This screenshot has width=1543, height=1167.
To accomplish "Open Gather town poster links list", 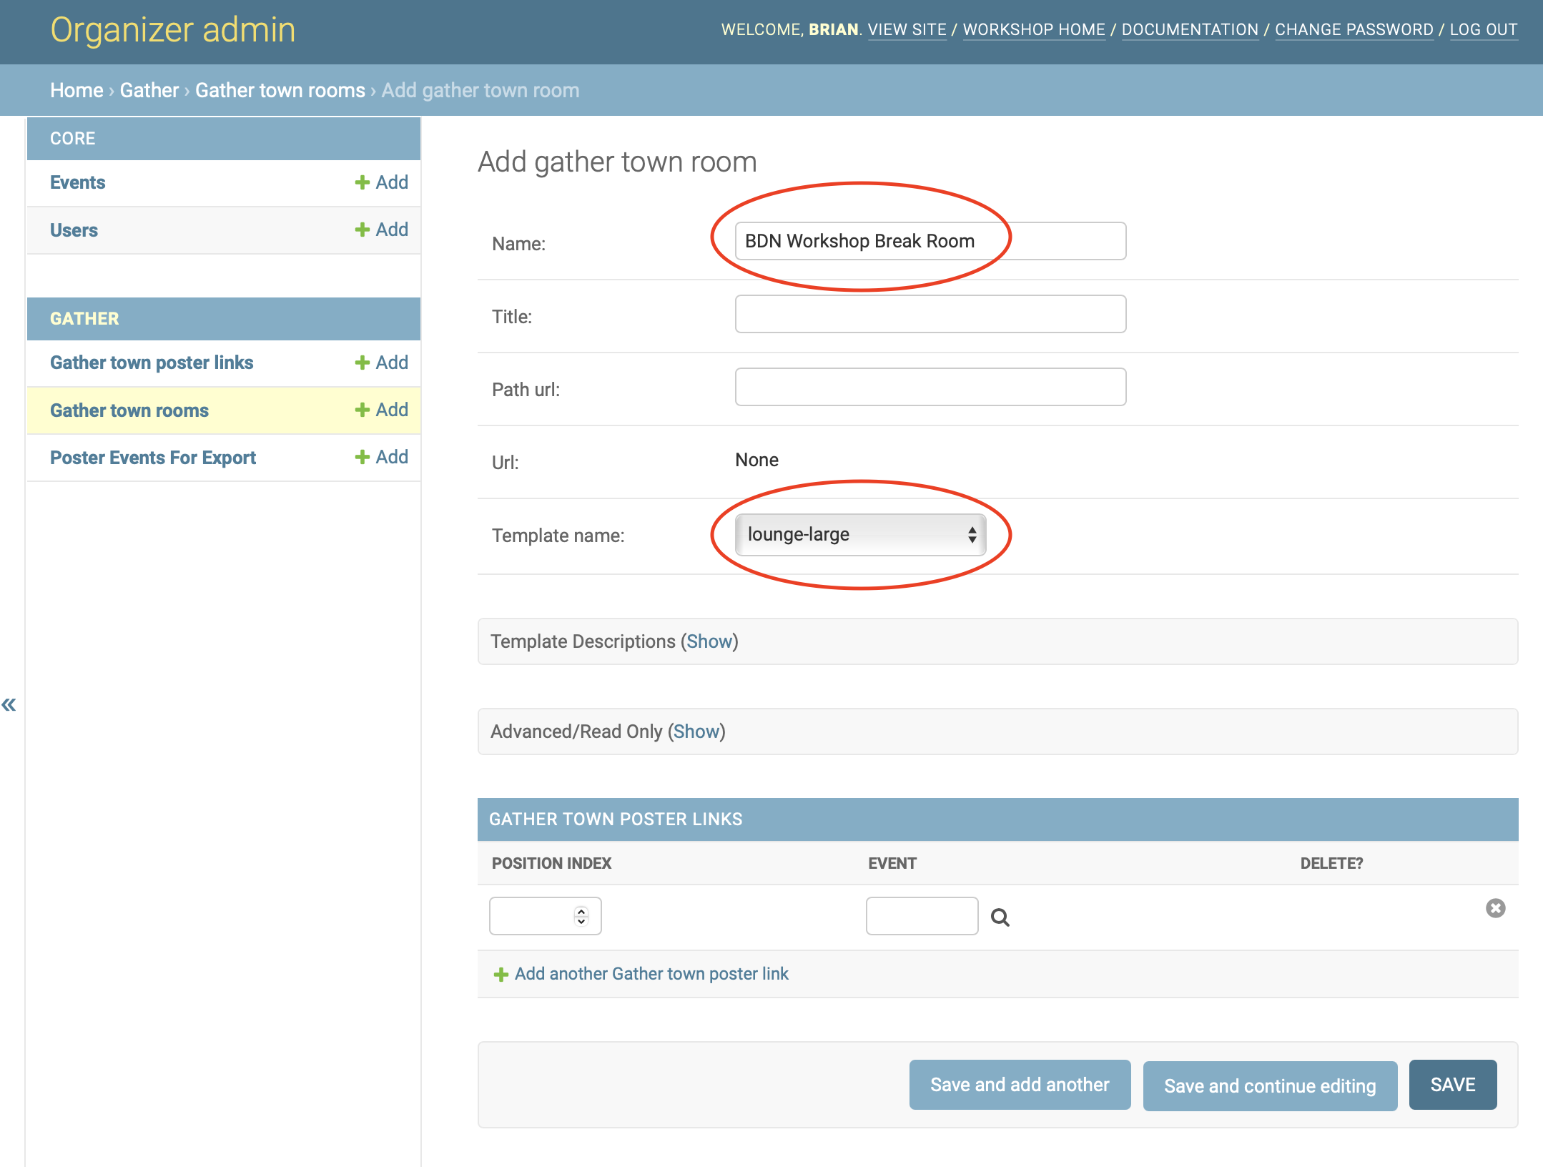I will (152, 363).
